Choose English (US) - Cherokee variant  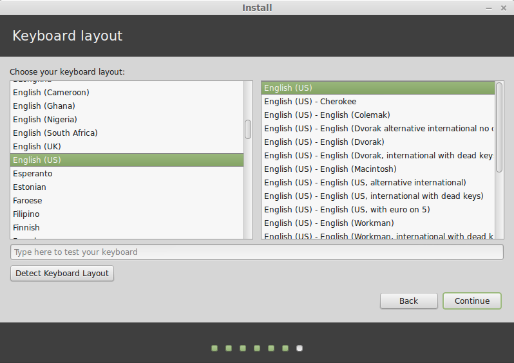pyautogui.click(x=378, y=101)
